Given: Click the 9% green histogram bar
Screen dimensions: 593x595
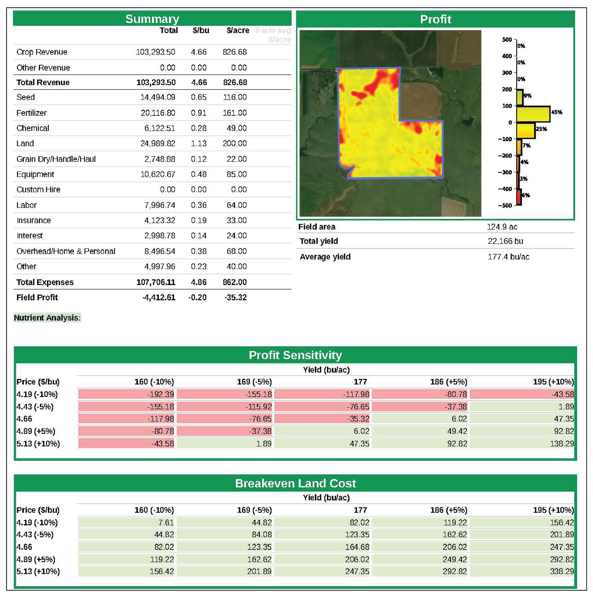Looking at the screenshot, I should pos(520,97).
